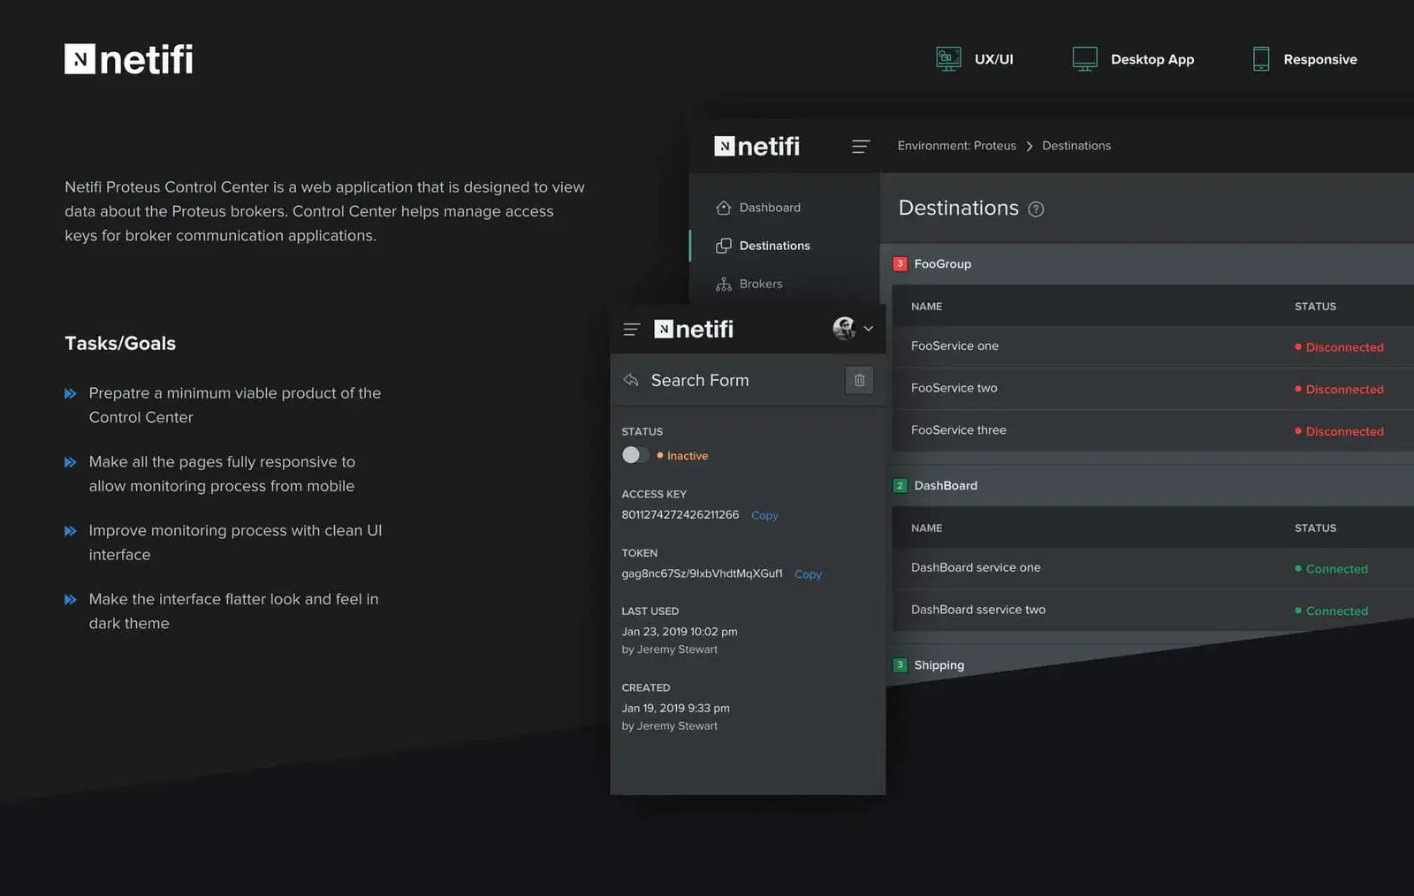Image resolution: width=1414 pixels, height=896 pixels.
Task: Click NAME column header under DashBoard
Action: click(x=926, y=528)
